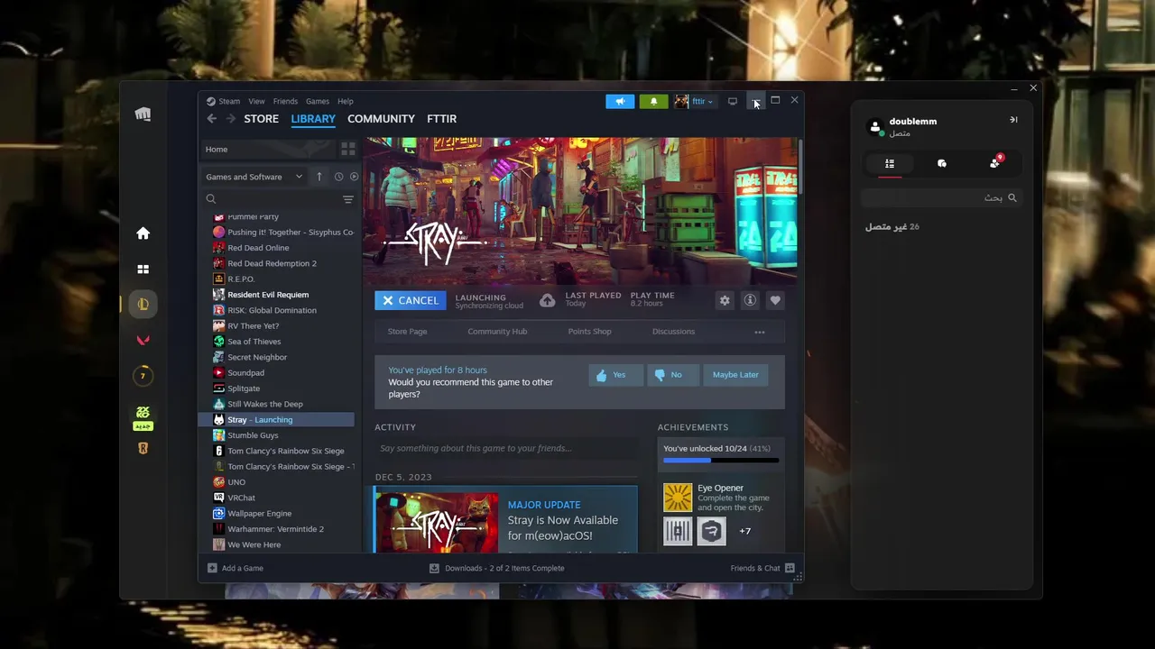Select the gold circle 7 game icon
Viewport: 1155px width, 649px height.
pos(143,376)
